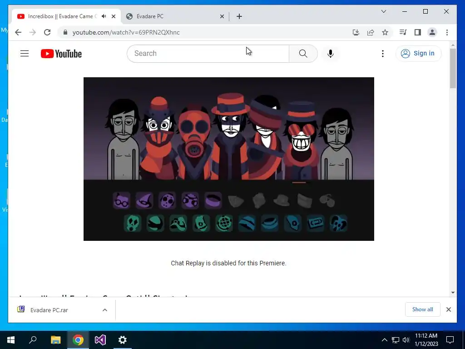Sign in to YouTube
The image size is (465, 349).
418,54
